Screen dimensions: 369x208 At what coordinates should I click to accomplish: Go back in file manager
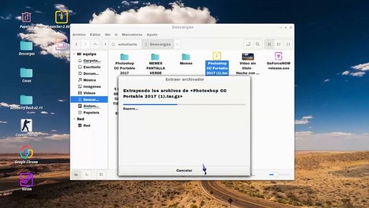click(x=77, y=44)
